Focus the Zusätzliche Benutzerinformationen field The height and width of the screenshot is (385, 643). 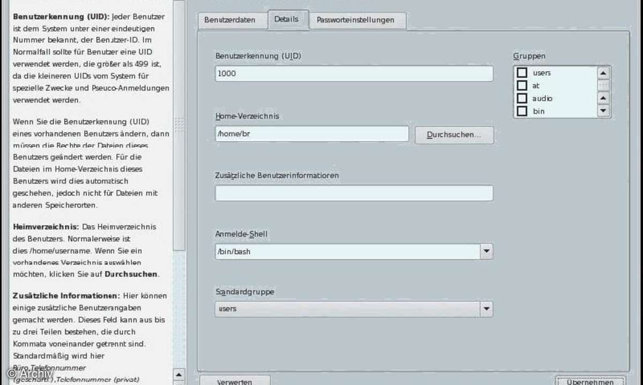(354, 193)
